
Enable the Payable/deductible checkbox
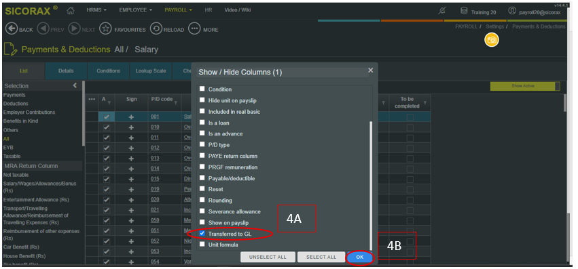(x=202, y=178)
